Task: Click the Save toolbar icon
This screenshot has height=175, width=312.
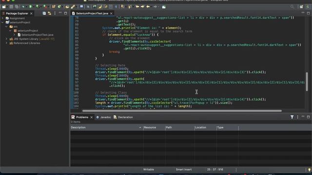Action: (x=11, y=7)
